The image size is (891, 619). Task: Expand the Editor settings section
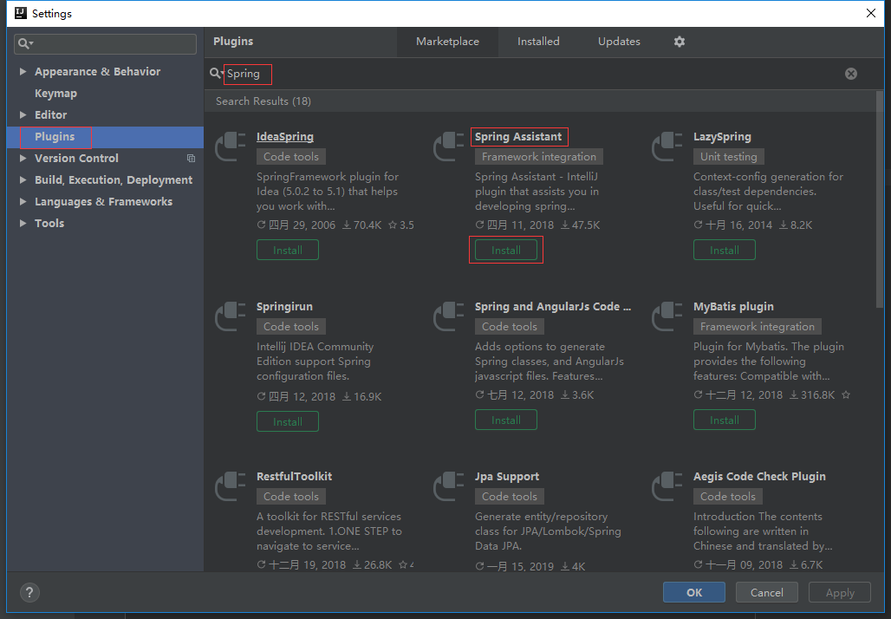pos(23,114)
